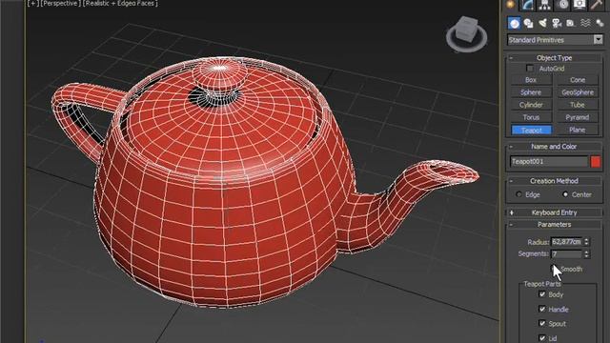Click the GeoSphere primitive button
Image resolution: width=610 pixels, height=343 pixels.
pos(578,92)
